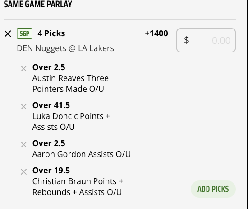Click Over 2.5 Austin Reaves selection
The image size is (248, 209).
49,67
